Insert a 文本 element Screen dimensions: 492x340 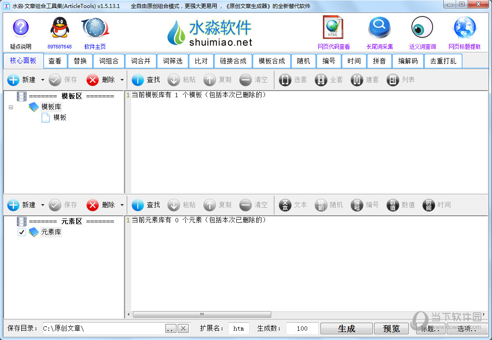tap(293, 205)
